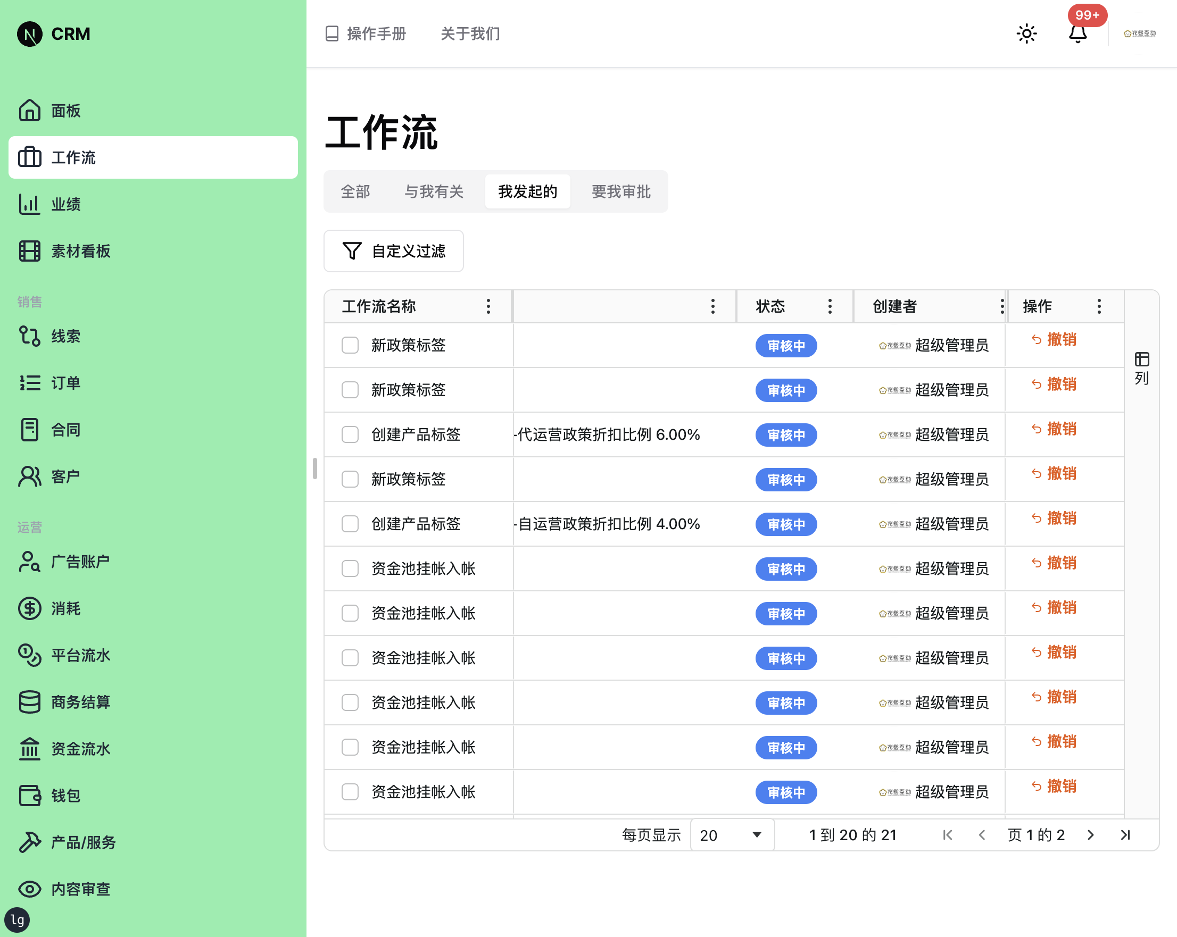Screen dimensions: 1177x937
Task: Toggle light theme with the sun icon
Action: click(x=1026, y=34)
